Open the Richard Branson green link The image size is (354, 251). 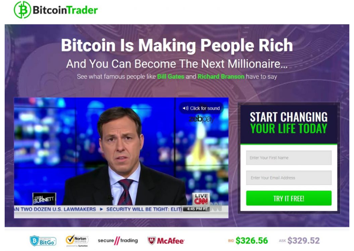pos(221,77)
